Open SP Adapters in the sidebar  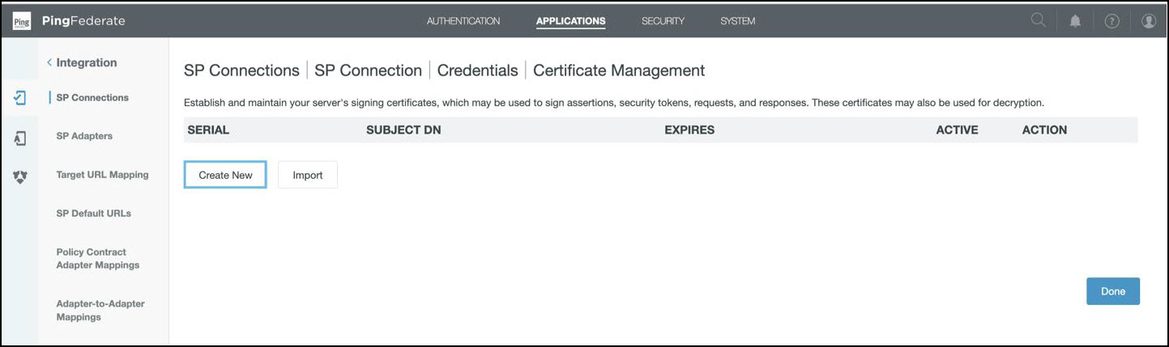(x=84, y=136)
